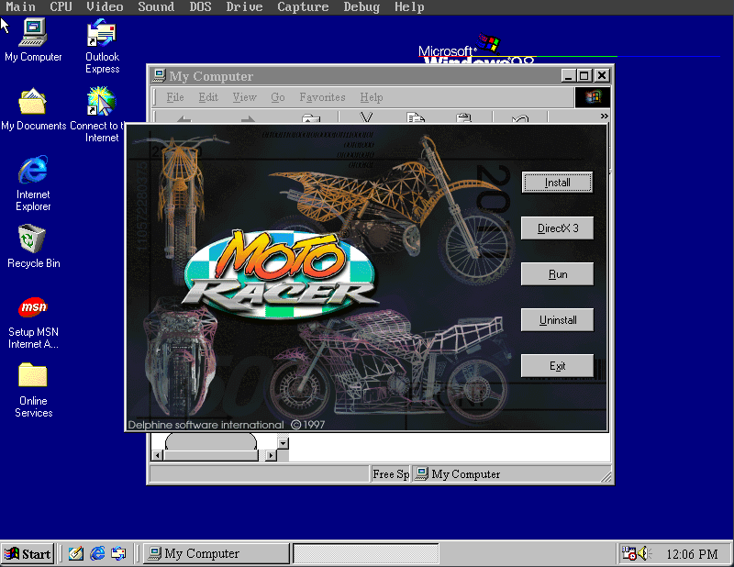Image resolution: width=734 pixels, height=567 pixels.
Task: Click the Free Sp status bar text
Action: [x=390, y=474]
